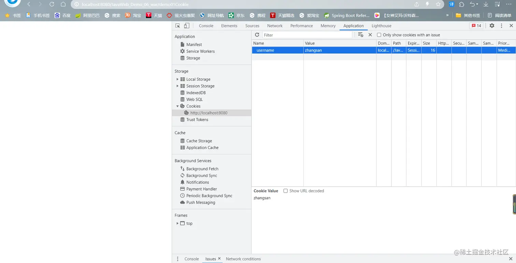Go to browser home page
Screen dimensions: 516x263
pos(63,4)
